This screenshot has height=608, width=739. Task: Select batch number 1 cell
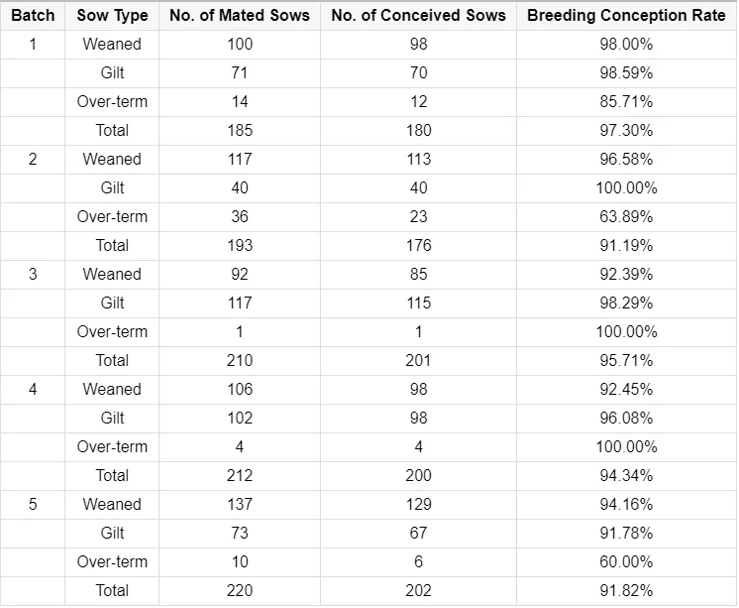coord(33,45)
